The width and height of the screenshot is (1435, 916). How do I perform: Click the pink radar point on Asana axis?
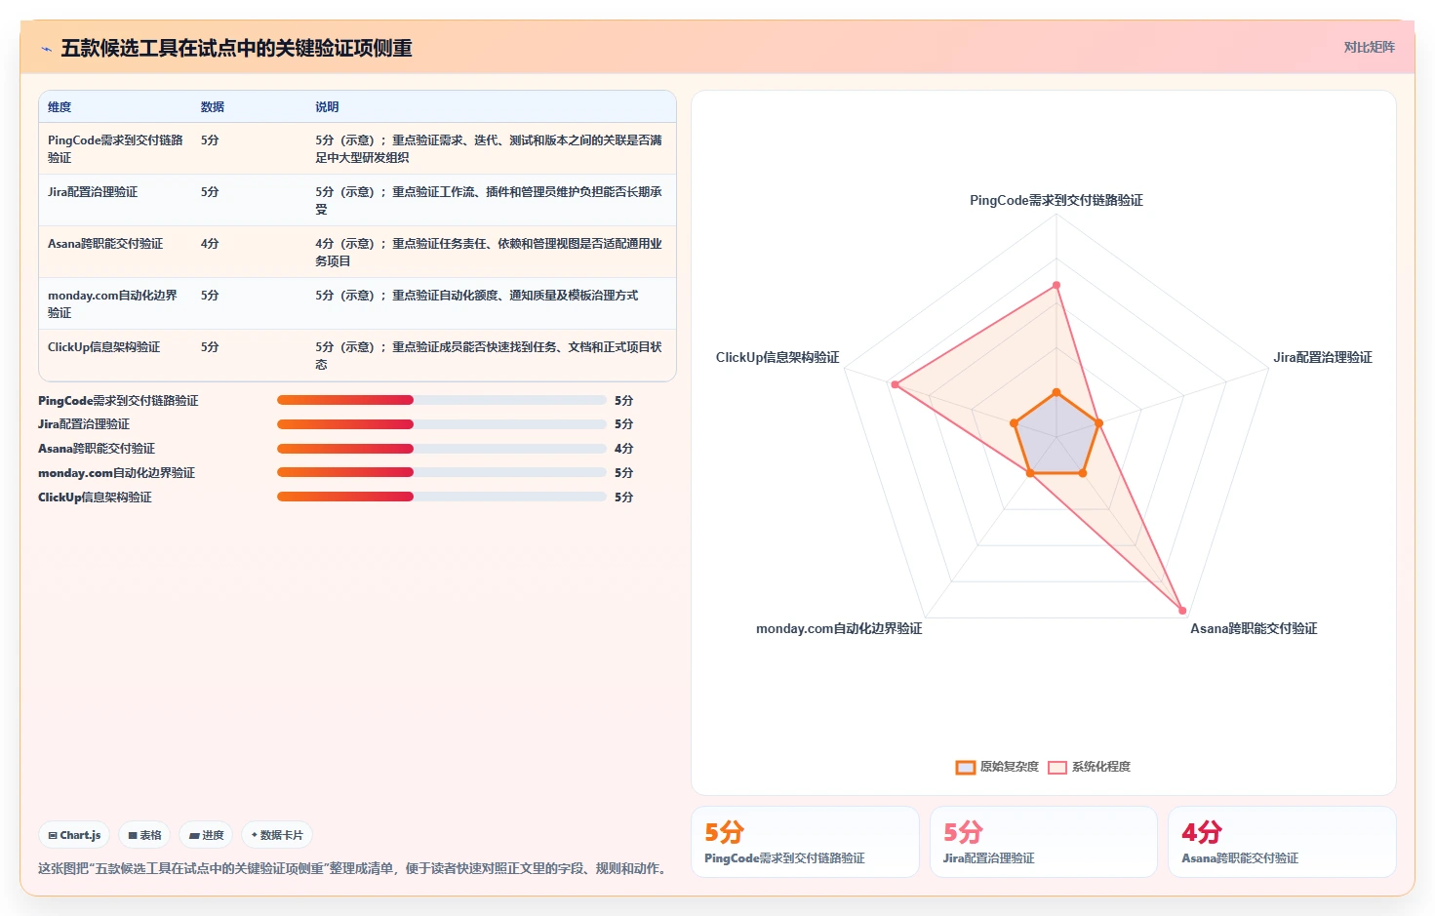(1182, 611)
